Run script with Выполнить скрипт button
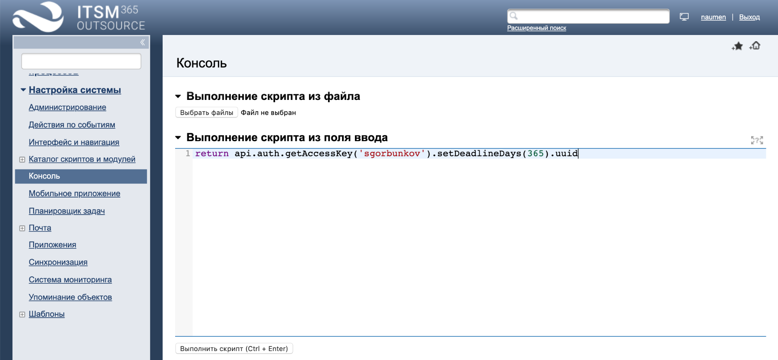Screen dimensions: 778x360 tap(234, 349)
